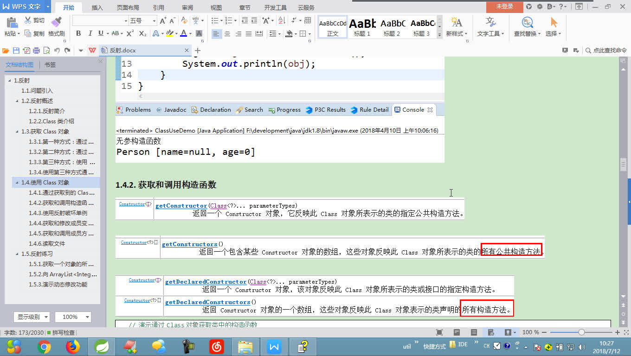
Task: Click the getConstructors link
Action: (190, 244)
